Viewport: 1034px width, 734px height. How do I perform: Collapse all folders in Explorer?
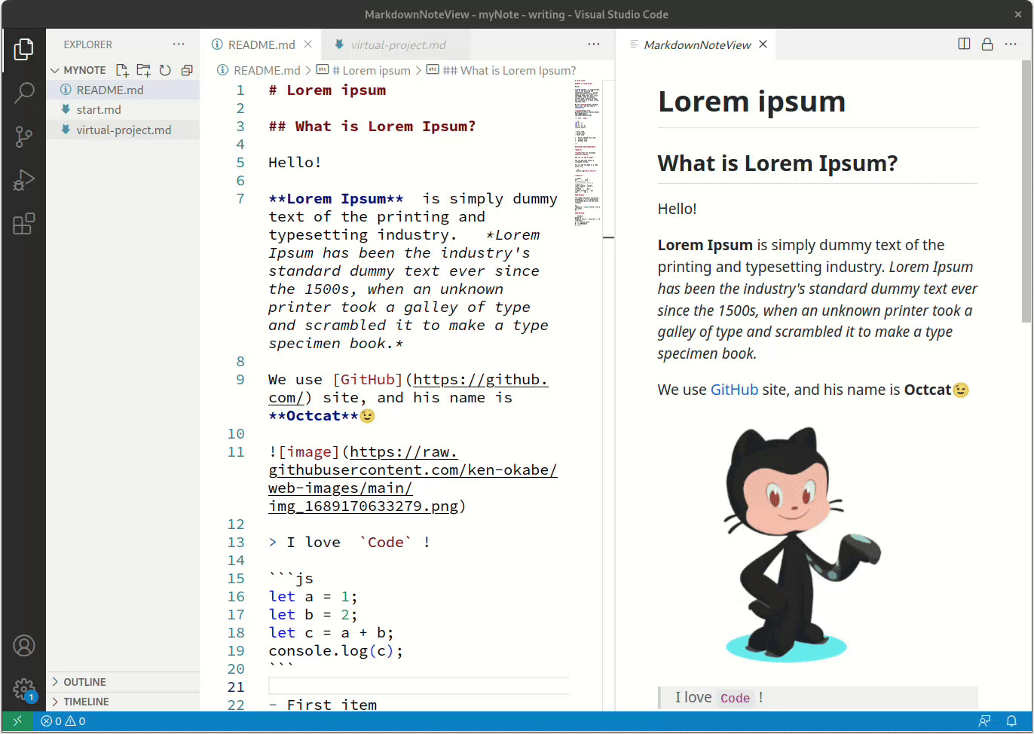187,70
